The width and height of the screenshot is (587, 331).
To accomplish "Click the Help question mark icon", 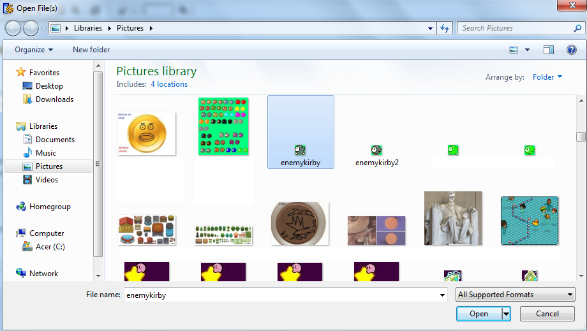I will point(572,50).
